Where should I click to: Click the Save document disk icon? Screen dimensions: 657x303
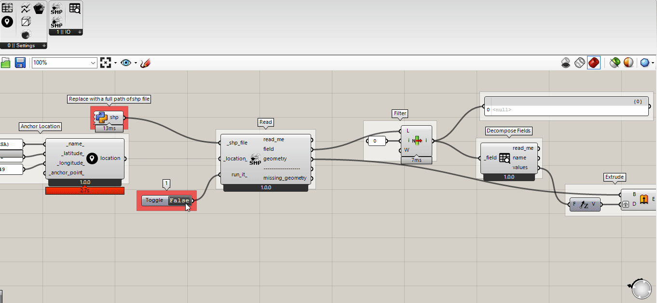click(19, 63)
